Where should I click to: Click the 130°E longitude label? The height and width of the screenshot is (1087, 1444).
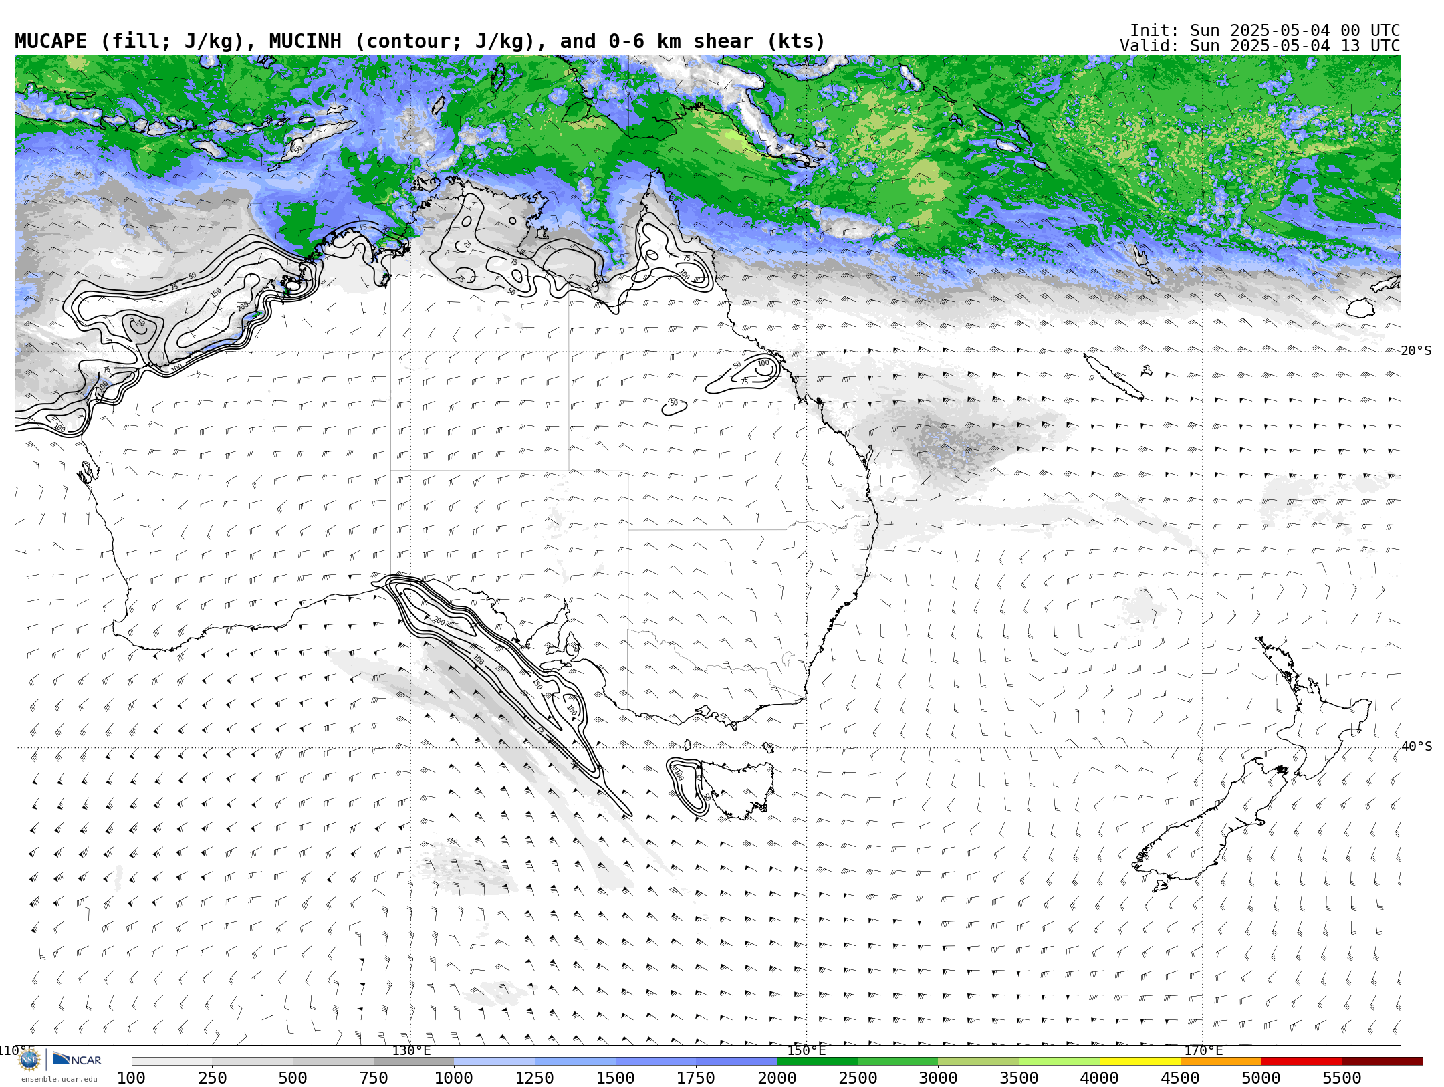411,1050
